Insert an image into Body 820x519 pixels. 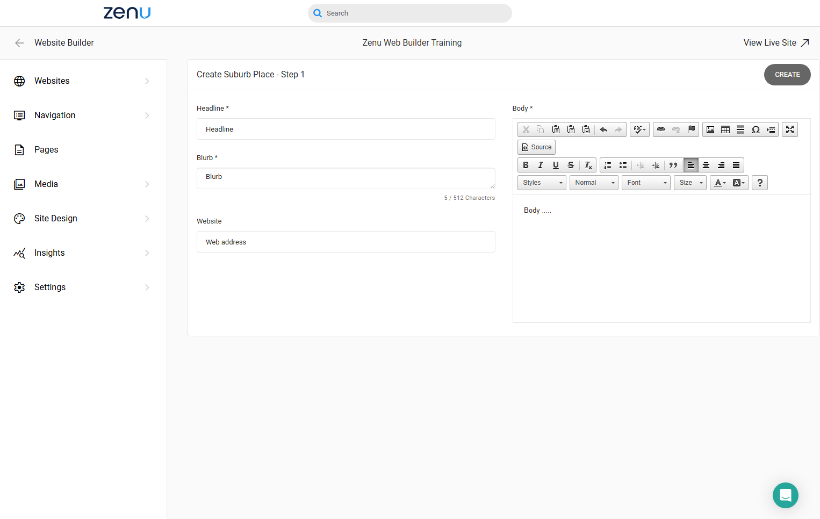point(710,129)
